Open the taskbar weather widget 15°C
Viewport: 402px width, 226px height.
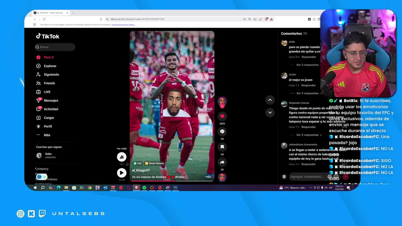click(292, 188)
